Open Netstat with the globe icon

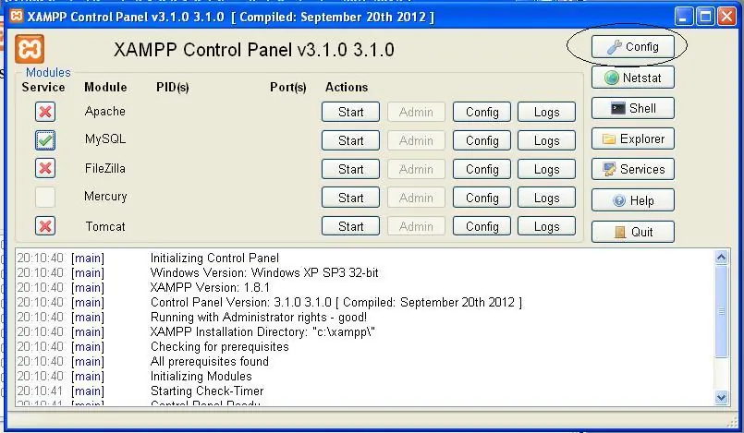coord(632,78)
